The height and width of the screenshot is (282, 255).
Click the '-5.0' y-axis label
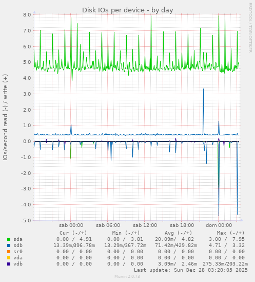click(x=26, y=220)
